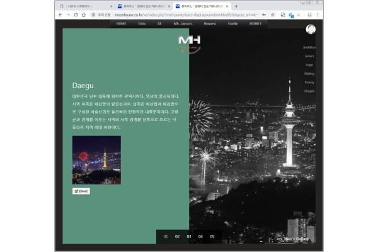378x252 pixels.
Task: Open the browser home page icon
Action: coord(84,15)
